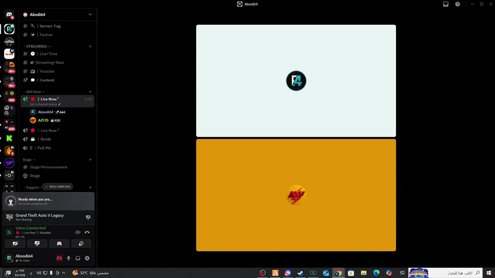The width and height of the screenshot is (495, 278).
Task: Toggle noise suppression waveform icon
Action: coord(78,232)
